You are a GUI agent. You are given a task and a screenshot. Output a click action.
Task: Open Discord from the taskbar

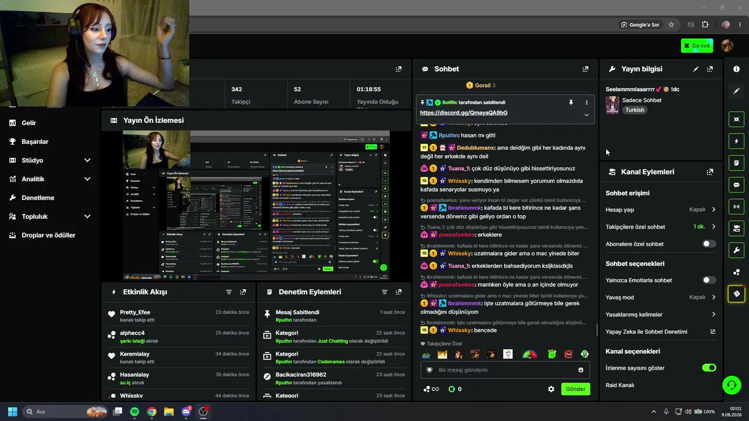coord(186,412)
